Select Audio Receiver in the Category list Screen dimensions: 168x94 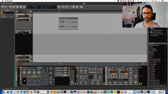[x=154, y=50]
